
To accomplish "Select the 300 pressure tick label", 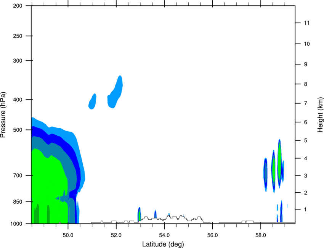I will 18,61.
